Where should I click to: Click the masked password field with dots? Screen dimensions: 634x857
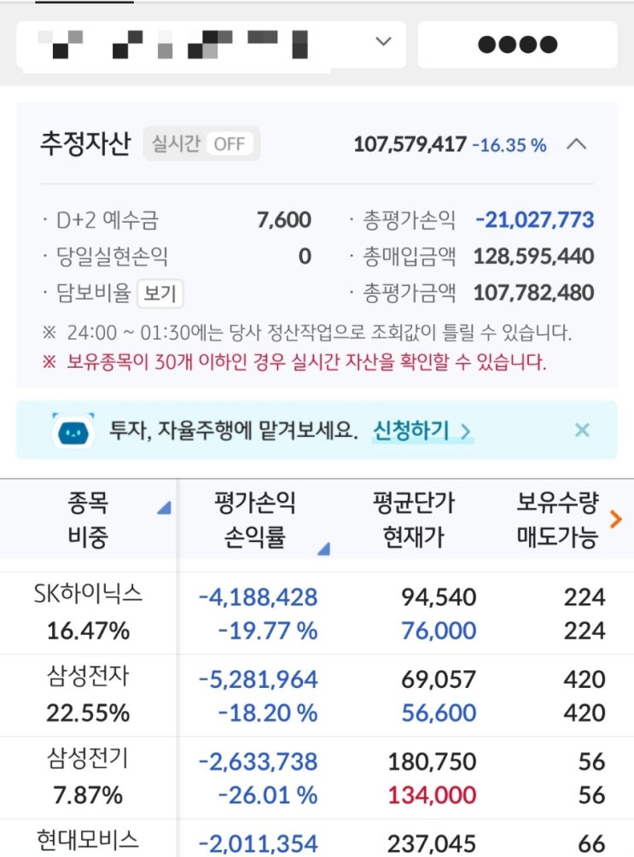tap(518, 44)
